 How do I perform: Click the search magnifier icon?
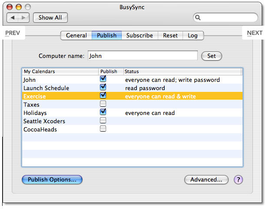coord(198,17)
